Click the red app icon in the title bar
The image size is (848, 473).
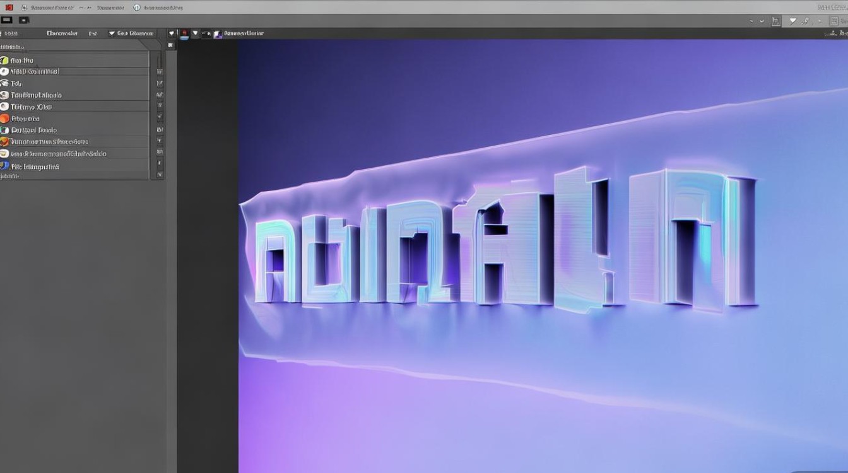[x=9, y=8]
